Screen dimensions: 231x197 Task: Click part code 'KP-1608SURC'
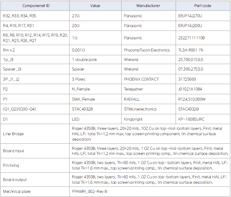tap(191, 119)
